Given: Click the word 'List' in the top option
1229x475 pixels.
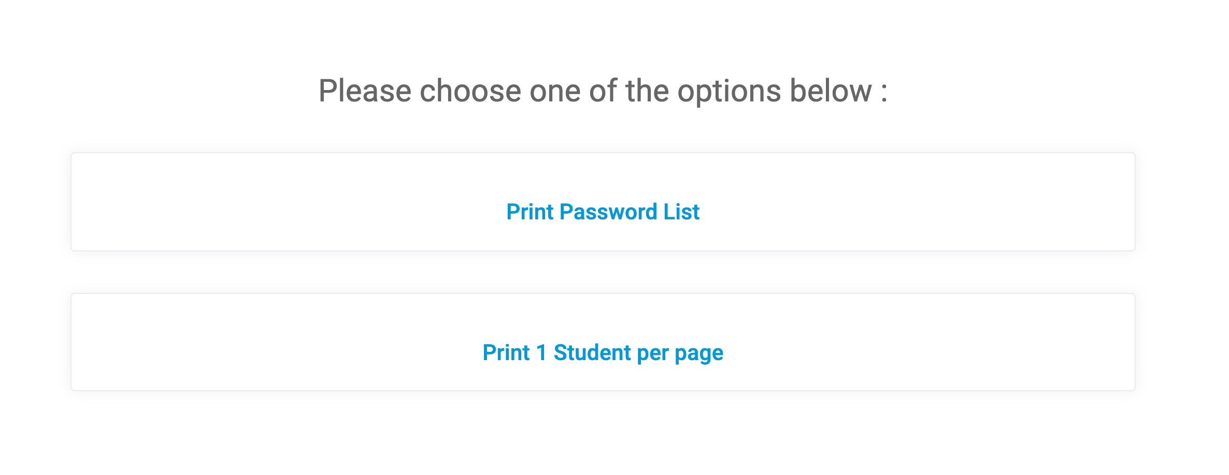Looking at the screenshot, I should [682, 212].
